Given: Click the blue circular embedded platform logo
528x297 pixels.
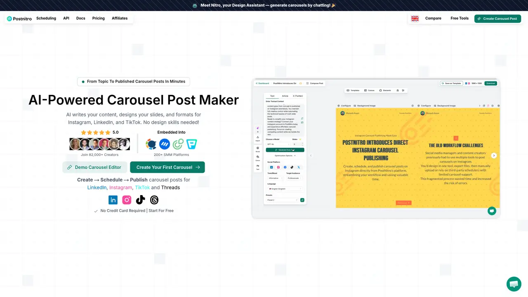Looking at the screenshot, I should coord(165,144).
